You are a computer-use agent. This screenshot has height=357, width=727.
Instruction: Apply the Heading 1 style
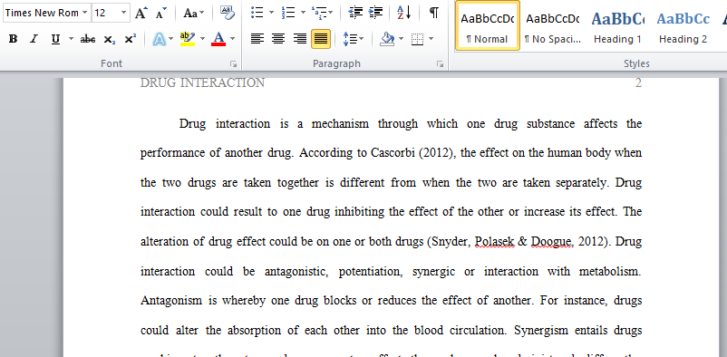tap(617, 25)
